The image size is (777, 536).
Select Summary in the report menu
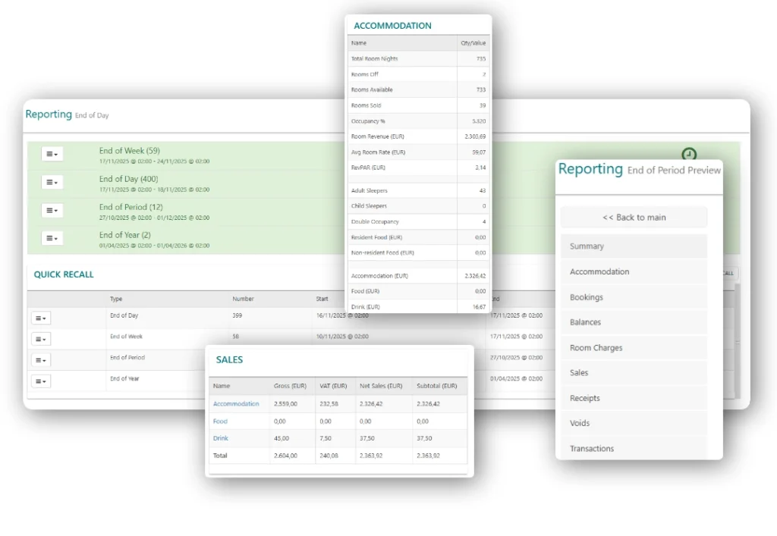pyautogui.click(x=634, y=246)
